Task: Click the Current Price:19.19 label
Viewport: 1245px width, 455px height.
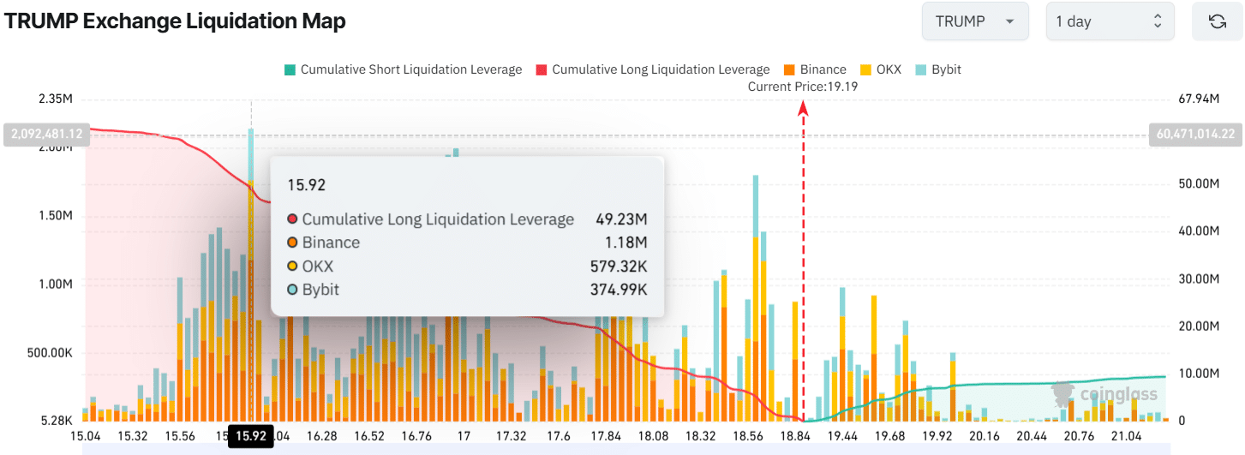Action: [x=803, y=87]
